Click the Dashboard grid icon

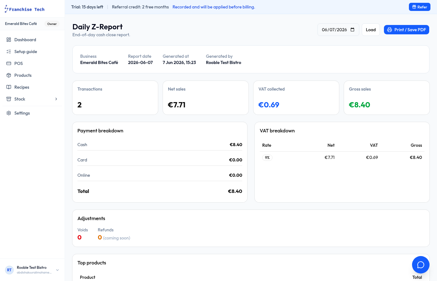(x=9, y=40)
